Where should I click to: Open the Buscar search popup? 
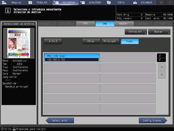(x=159, y=32)
